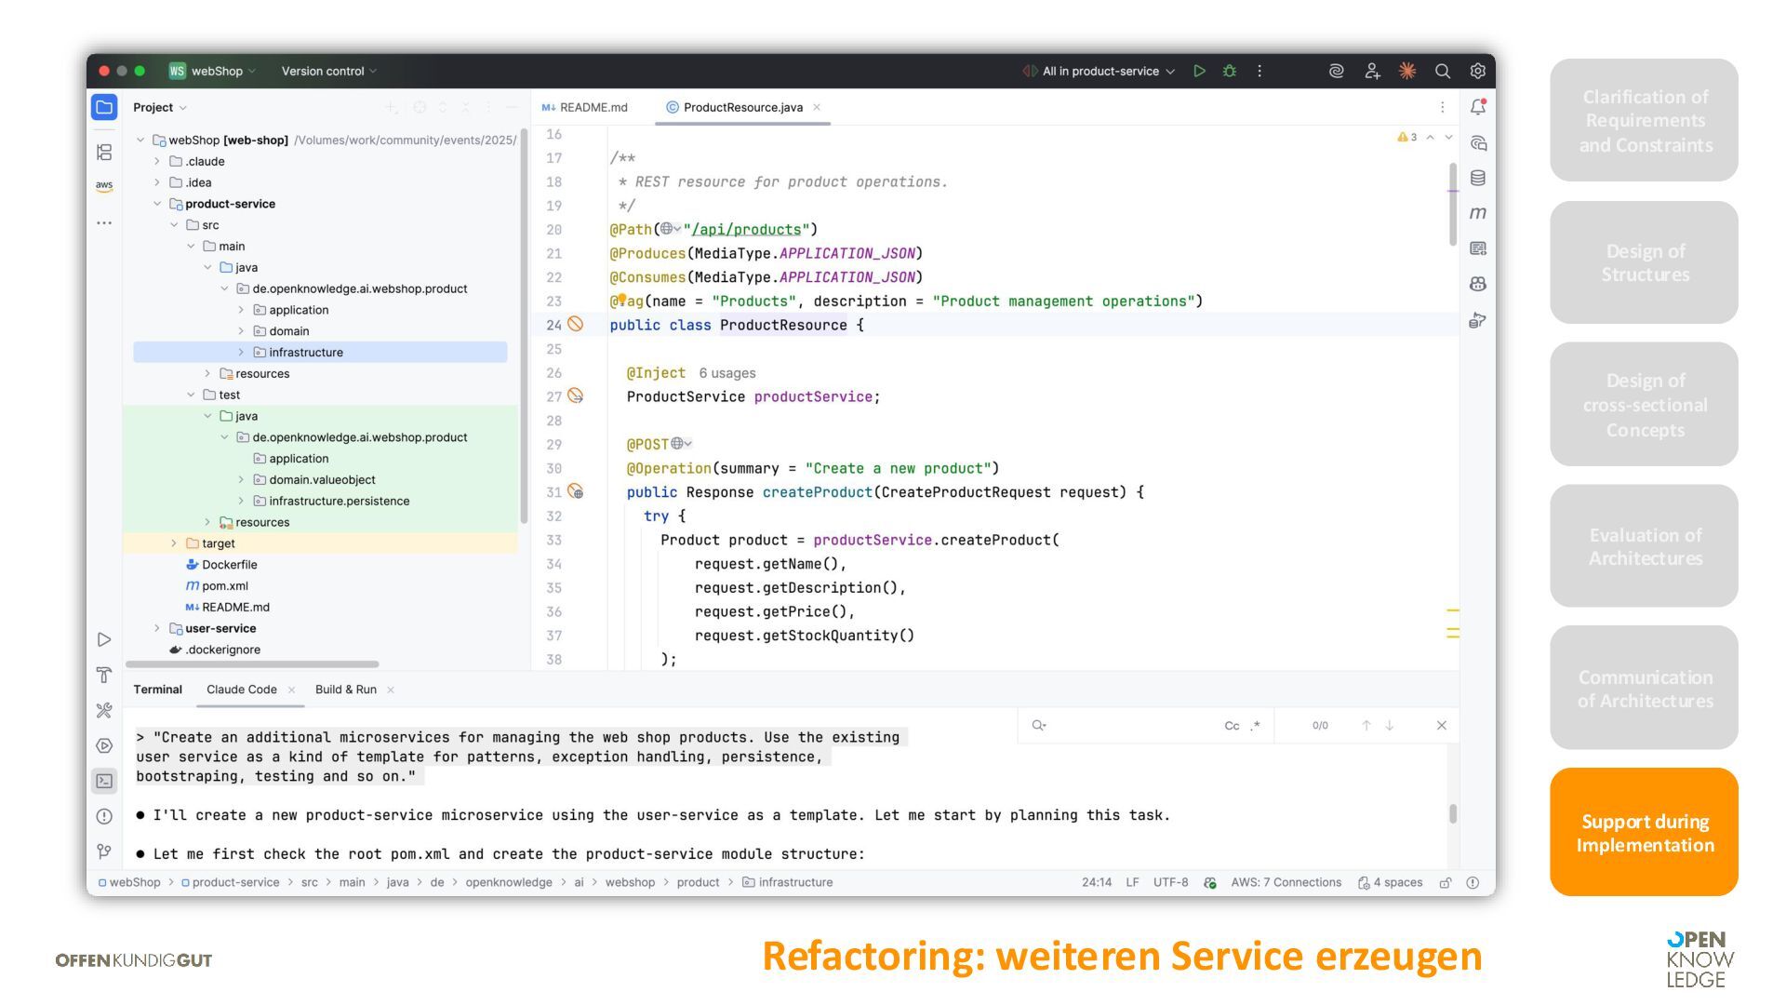The image size is (1786, 1005).
Task: Click the /api/products path link
Action: 746,230
